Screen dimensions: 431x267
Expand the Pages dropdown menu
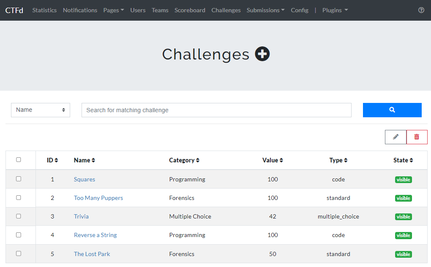(x=113, y=10)
